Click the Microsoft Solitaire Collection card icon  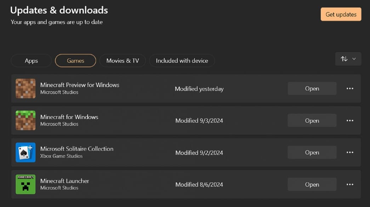point(25,152)
